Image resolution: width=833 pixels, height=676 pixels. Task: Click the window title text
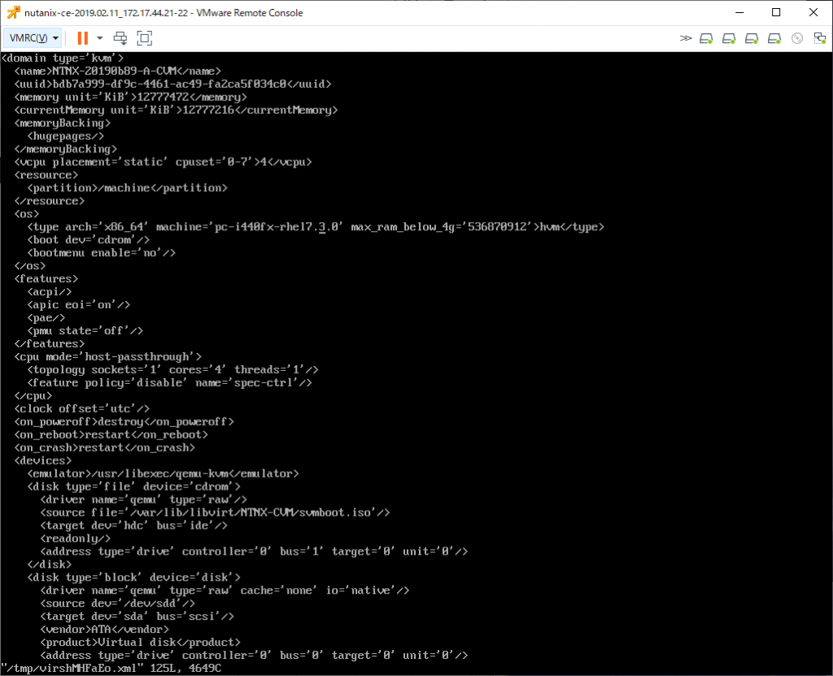pyautogui.click(x=164, y=13)
